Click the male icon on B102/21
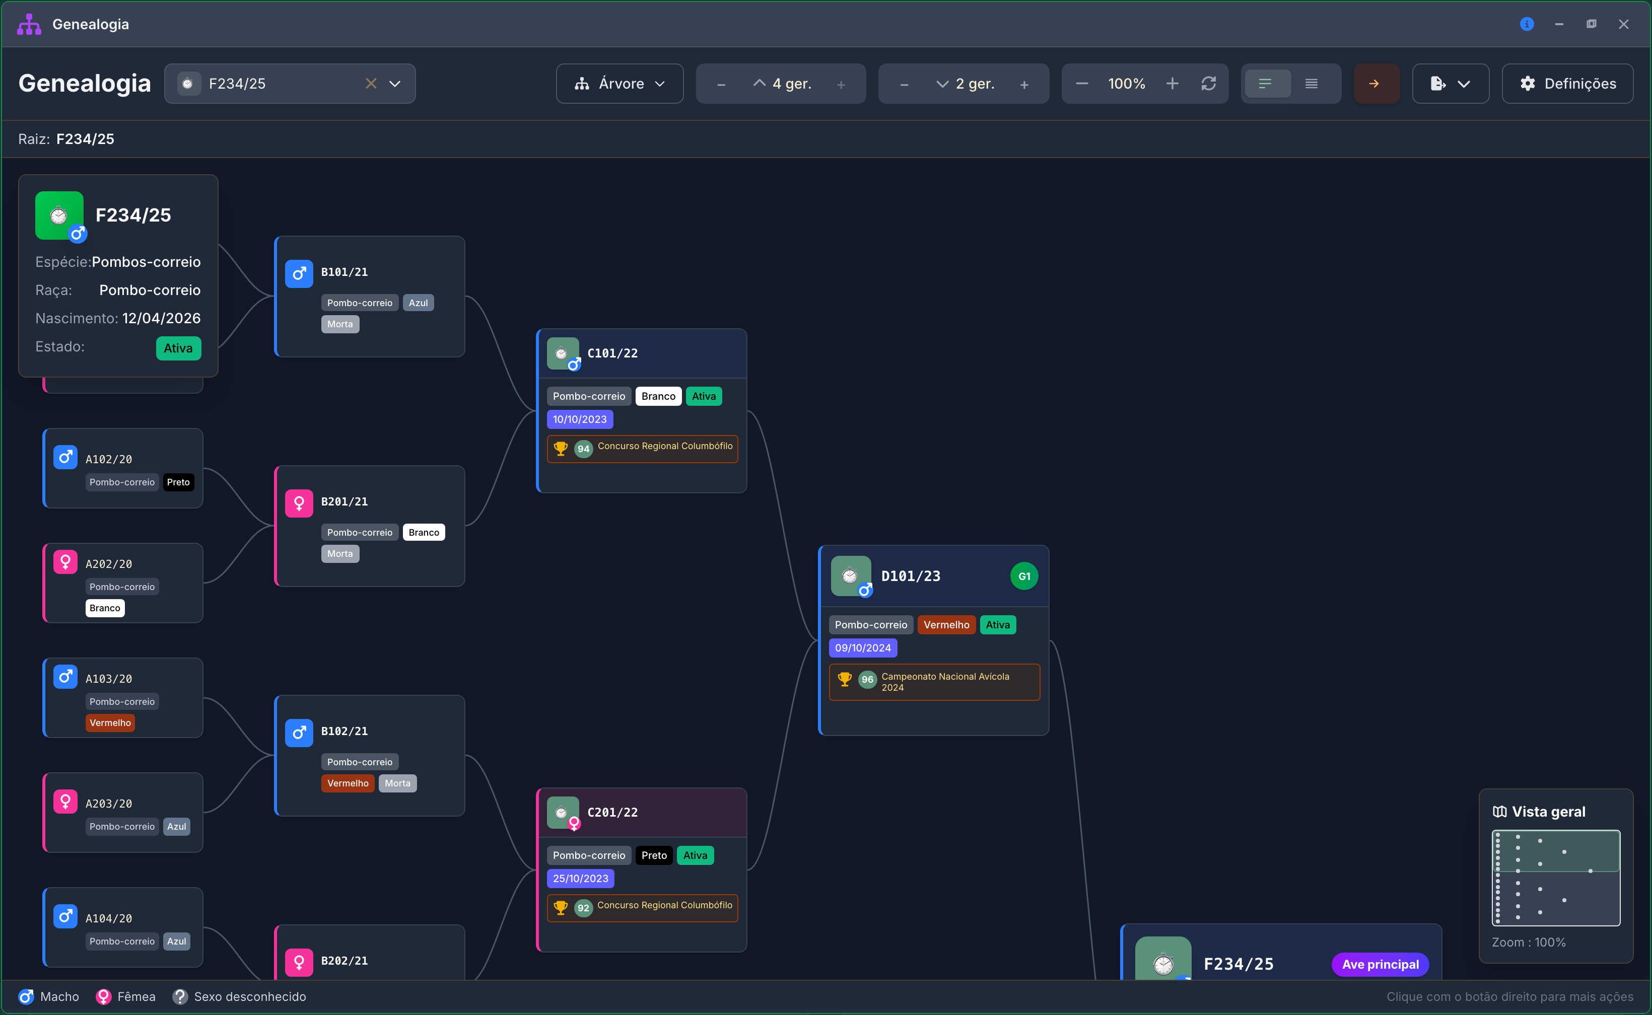 point(299,733)
